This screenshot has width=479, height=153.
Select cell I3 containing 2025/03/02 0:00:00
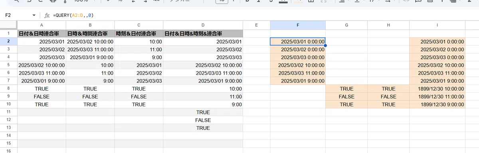point(437,50)
